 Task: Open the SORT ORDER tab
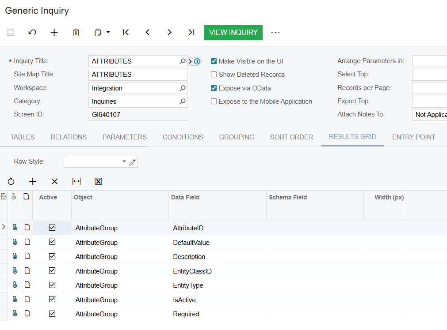pos(291,137)
